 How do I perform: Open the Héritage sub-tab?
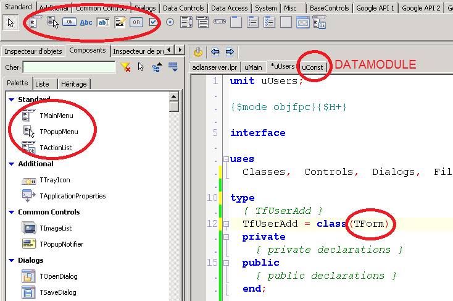tap(74, 84)
